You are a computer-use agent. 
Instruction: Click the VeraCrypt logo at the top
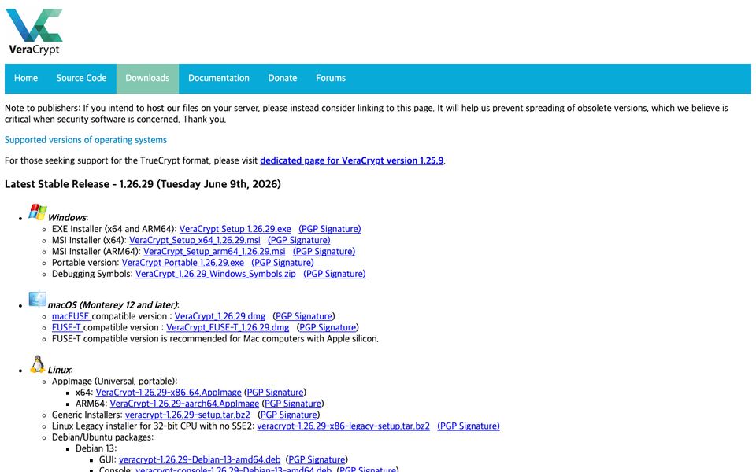coord(34,31)
